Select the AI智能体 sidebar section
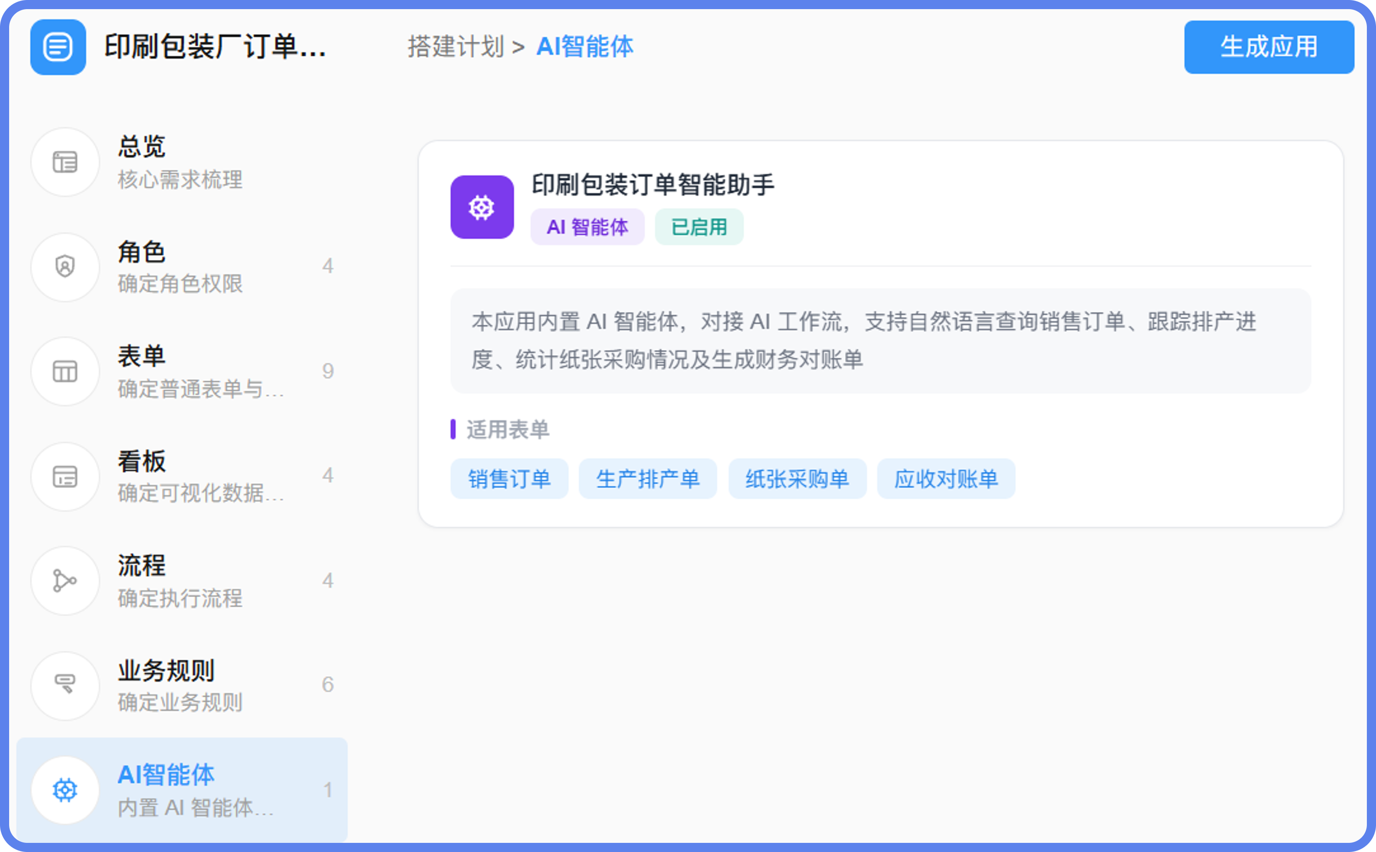 (x=182, y=790)
